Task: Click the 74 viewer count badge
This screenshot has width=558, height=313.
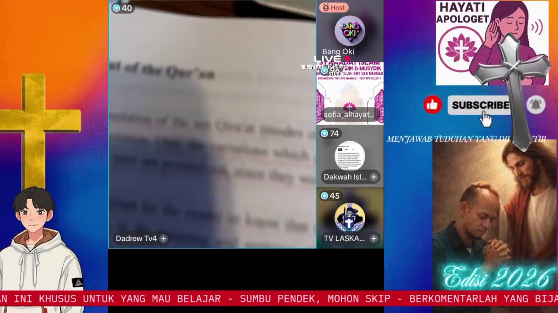Action: pos(330,133)
